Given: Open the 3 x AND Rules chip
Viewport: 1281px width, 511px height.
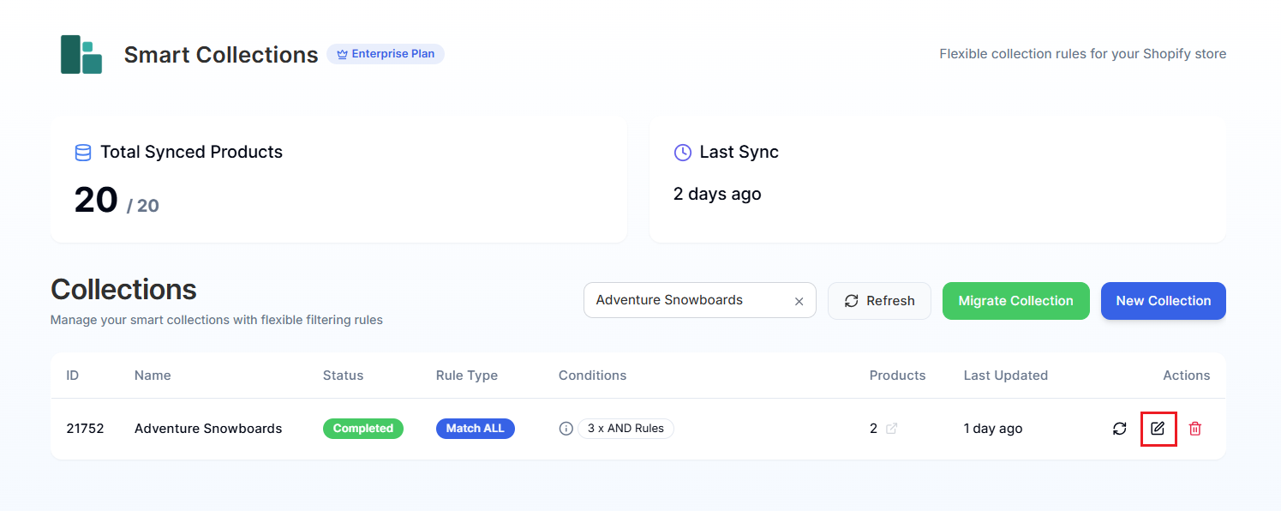Looking at the screenshot, I should click(626, 428).
